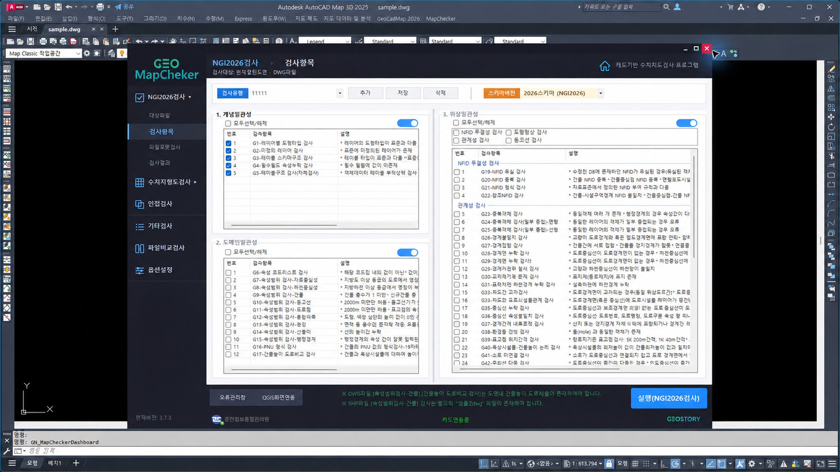
Task: Open the 수치지형도검사 grid icon section
Action: pos(140,183)
